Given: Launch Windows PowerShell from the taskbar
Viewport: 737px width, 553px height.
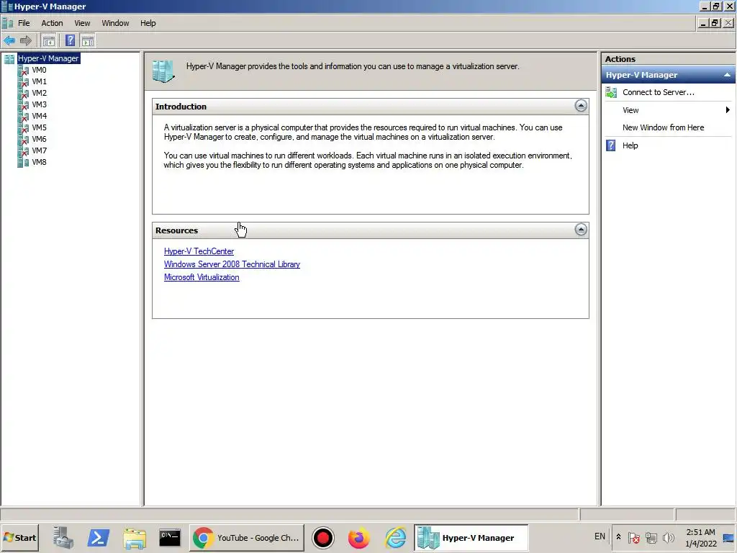Looking at the screenshot, I should [x=98, y=538].
